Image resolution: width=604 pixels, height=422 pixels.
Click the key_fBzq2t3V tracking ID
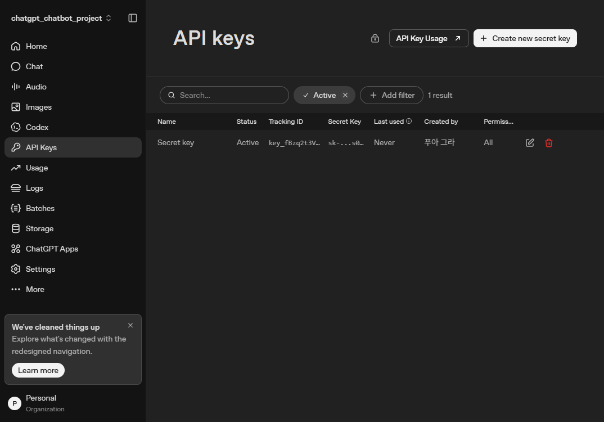[x=294, y=143]
